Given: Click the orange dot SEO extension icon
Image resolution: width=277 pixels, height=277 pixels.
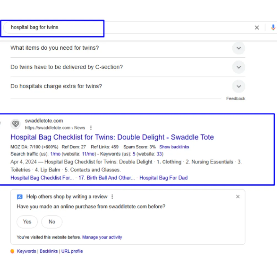Looking at the screenshot, I should (x=12, y=251).
